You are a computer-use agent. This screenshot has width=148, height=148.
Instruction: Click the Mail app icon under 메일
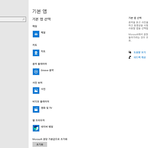click(x=36, y=34)
